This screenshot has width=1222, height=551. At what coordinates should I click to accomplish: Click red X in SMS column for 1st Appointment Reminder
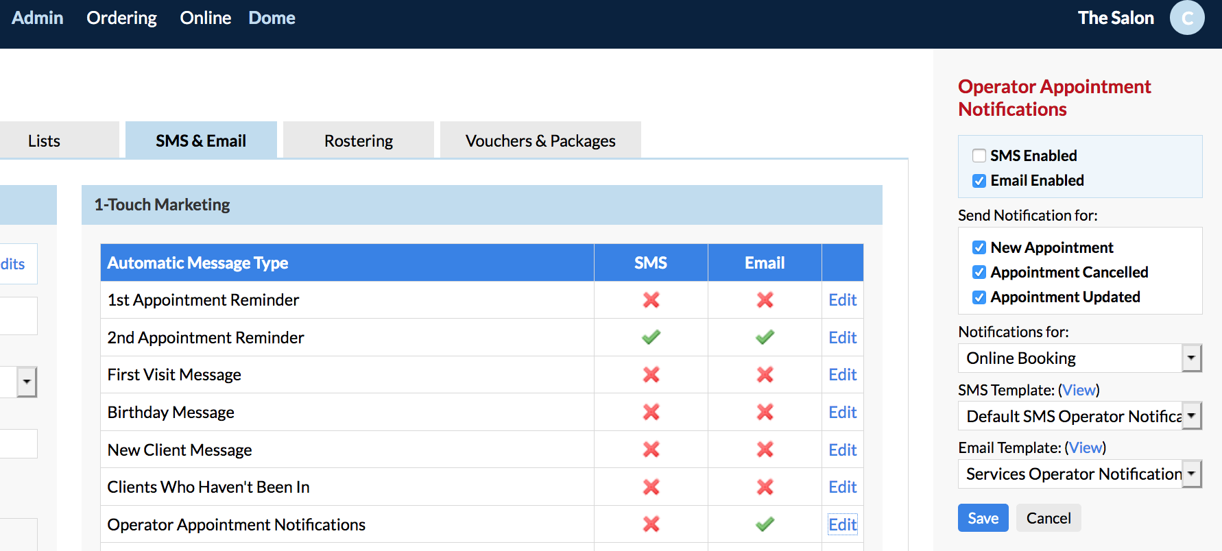pyautogui.click(x=651, y=300)
